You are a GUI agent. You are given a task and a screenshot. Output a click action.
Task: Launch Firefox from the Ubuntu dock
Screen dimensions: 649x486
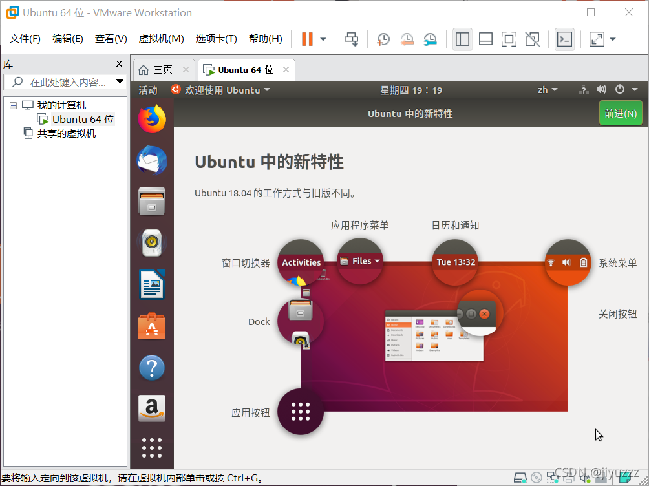[151, 119]
